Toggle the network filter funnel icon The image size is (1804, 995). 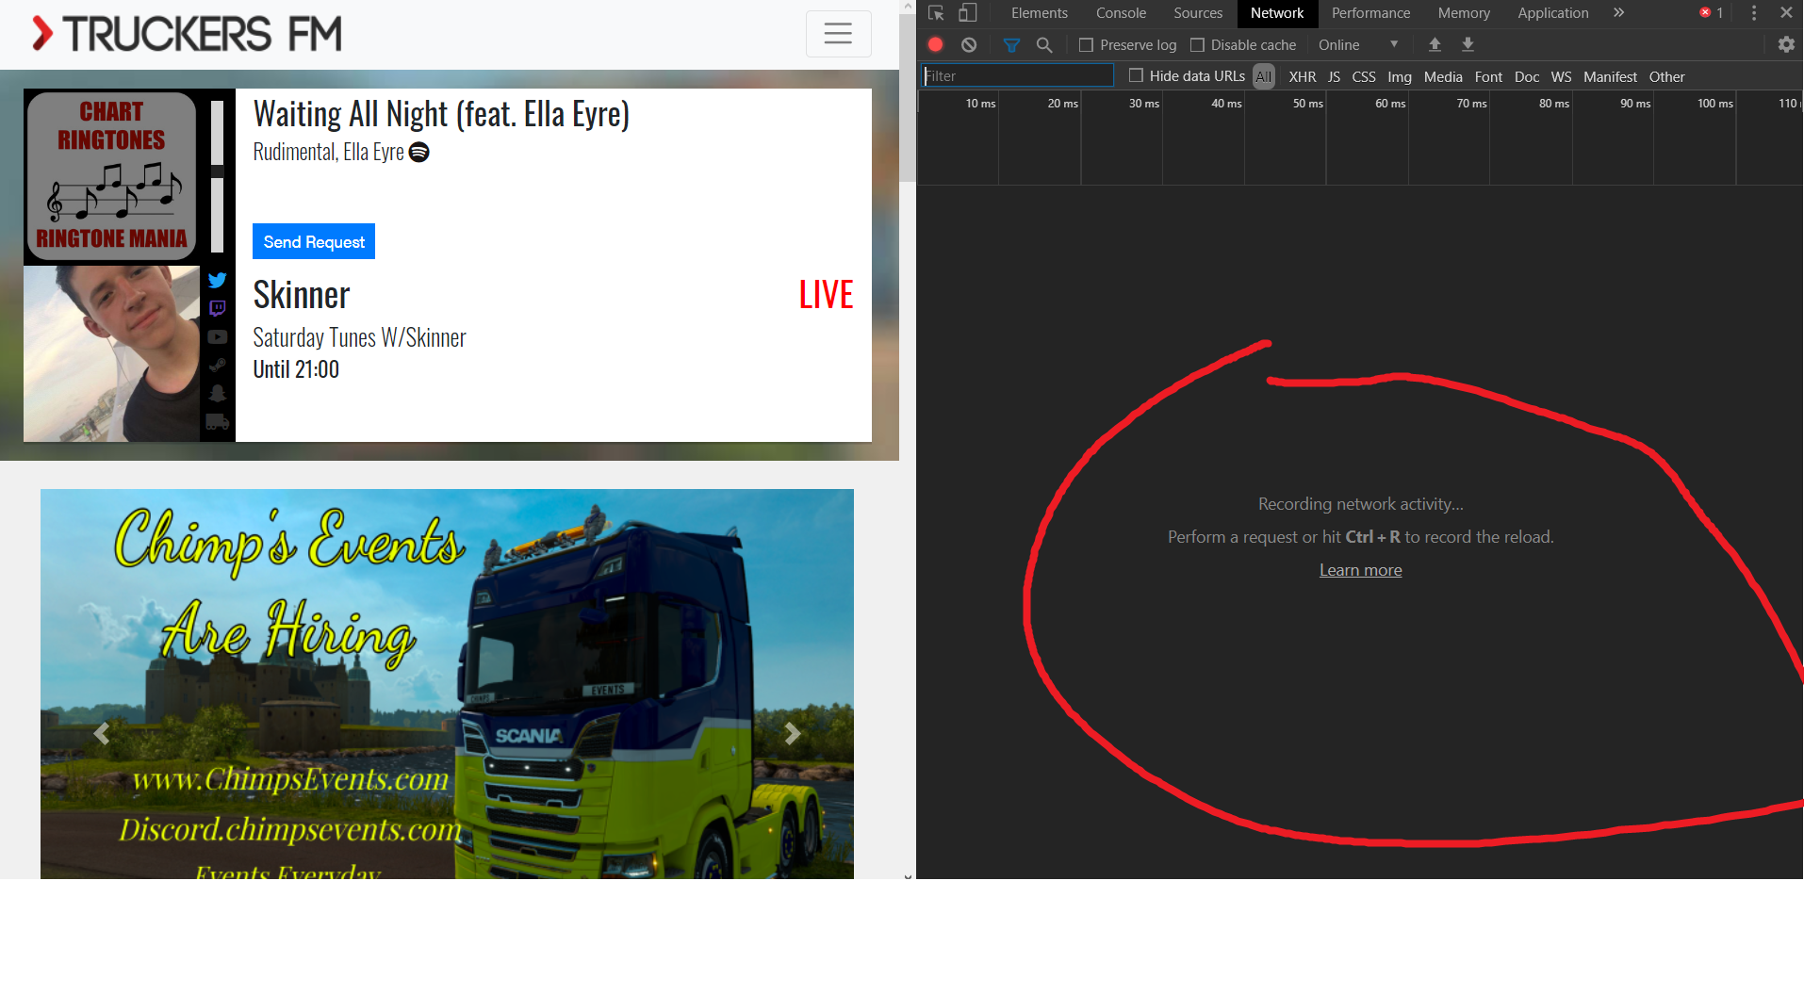(x=1011, y=44)
